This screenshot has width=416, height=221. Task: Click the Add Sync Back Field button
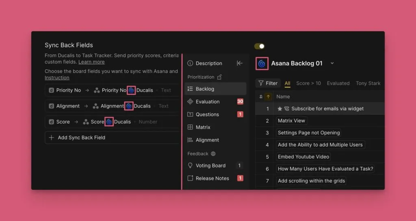81,137
